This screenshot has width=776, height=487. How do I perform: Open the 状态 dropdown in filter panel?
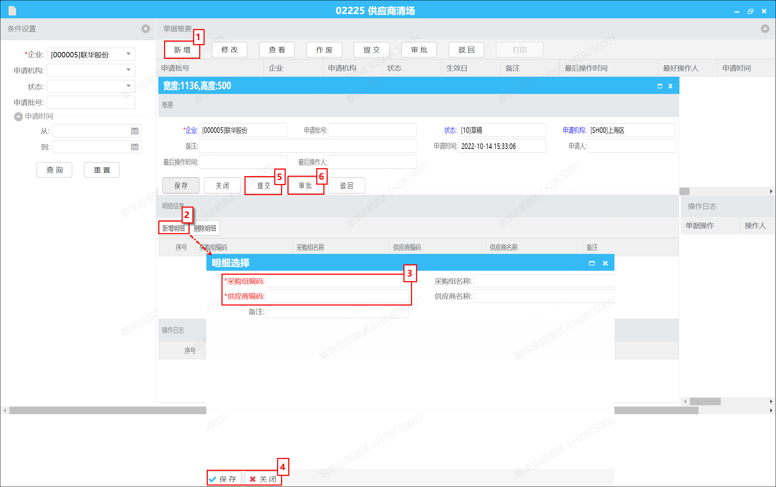pyautogui.click(x=128, y=86)
